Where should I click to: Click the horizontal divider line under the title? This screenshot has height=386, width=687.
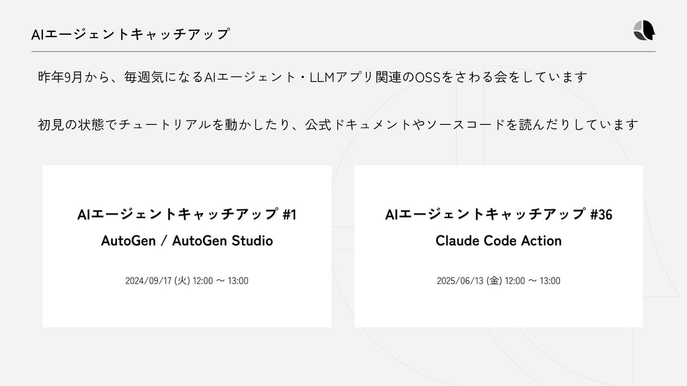(343, 51)
